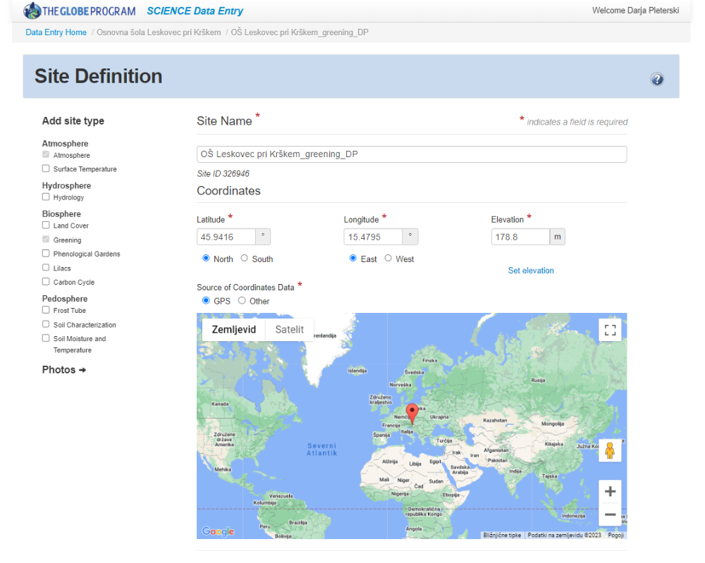Click the Set elevation link
This screenshot has height=563, width=705.
point(531,271)
